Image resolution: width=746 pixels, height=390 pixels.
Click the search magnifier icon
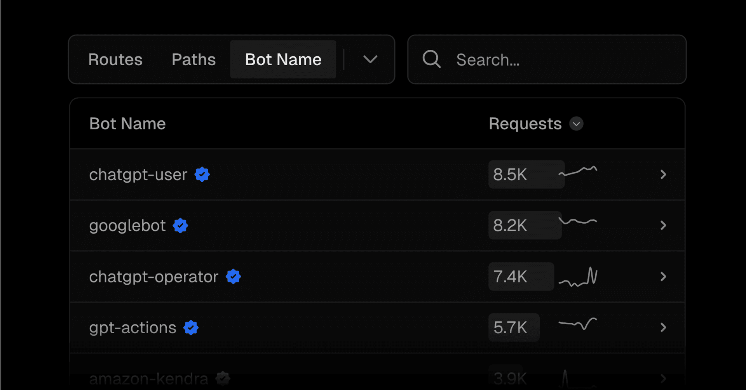431,59
